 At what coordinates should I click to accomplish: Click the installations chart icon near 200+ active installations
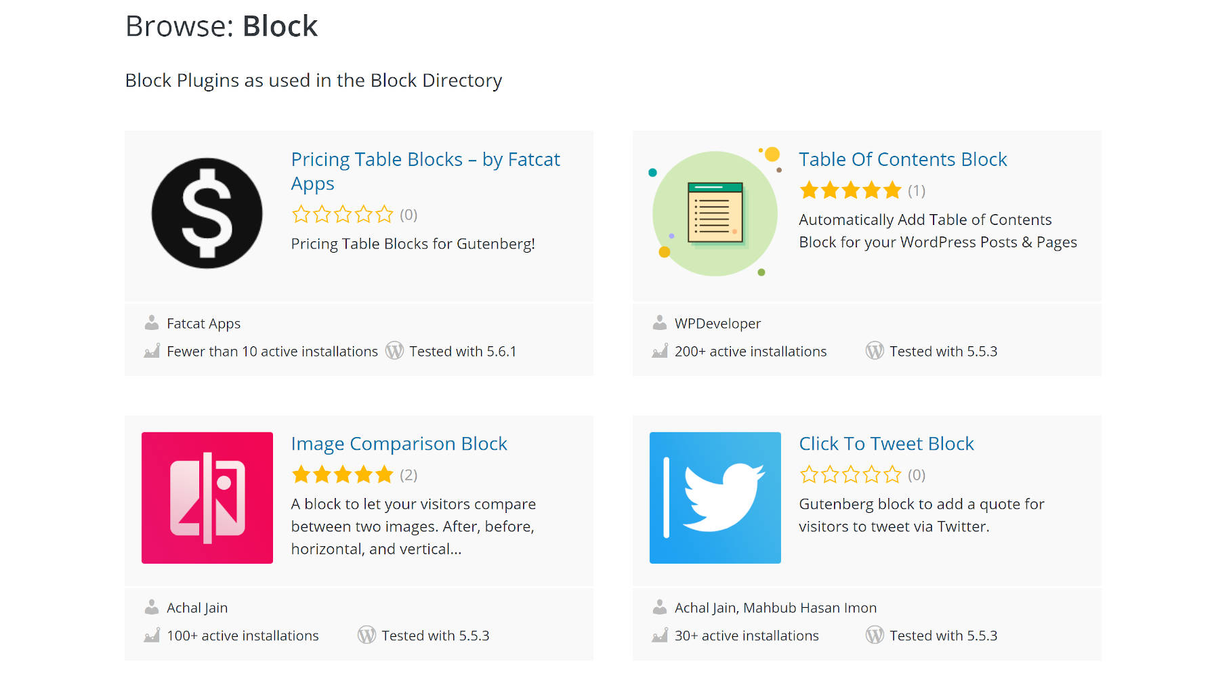pos(658,351)
